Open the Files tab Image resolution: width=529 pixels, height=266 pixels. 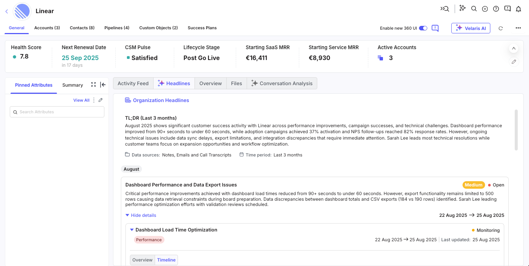click(237, 83)
